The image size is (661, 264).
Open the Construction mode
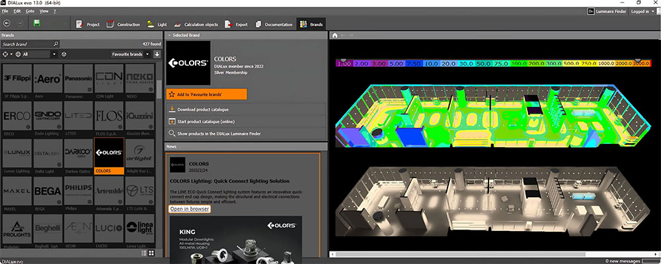click(123, 24)
